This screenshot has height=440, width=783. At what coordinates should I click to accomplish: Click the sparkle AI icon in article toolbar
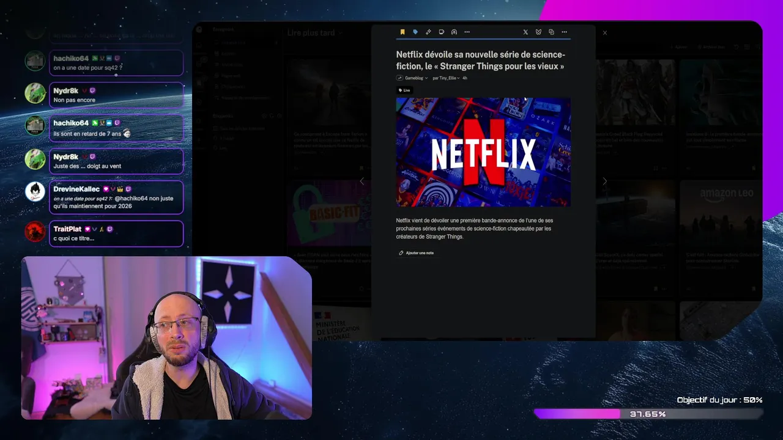click(x=428, y=32)
